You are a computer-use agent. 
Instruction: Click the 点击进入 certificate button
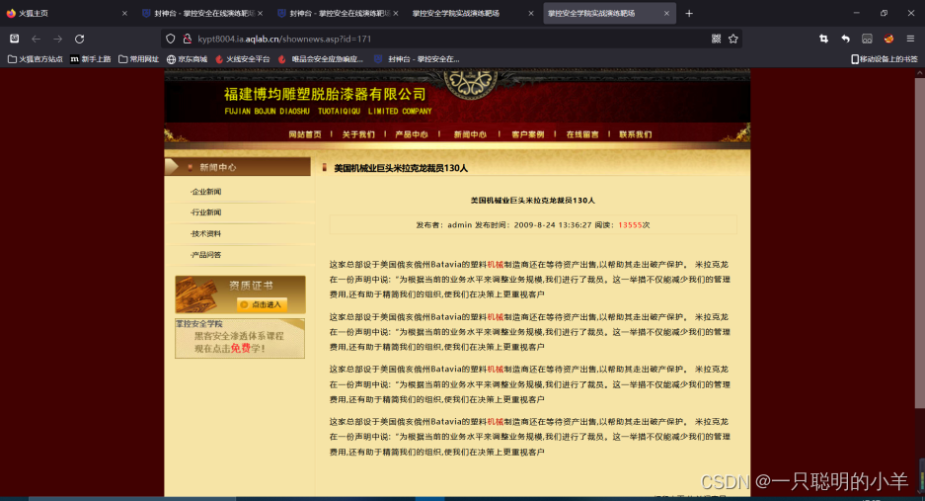(262, 304)
